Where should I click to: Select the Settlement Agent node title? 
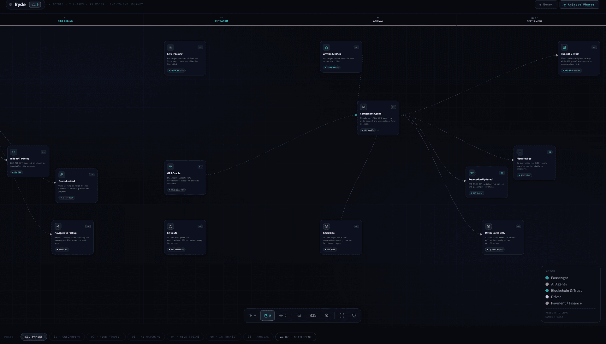pyautogui.click(x=371, y=114)
